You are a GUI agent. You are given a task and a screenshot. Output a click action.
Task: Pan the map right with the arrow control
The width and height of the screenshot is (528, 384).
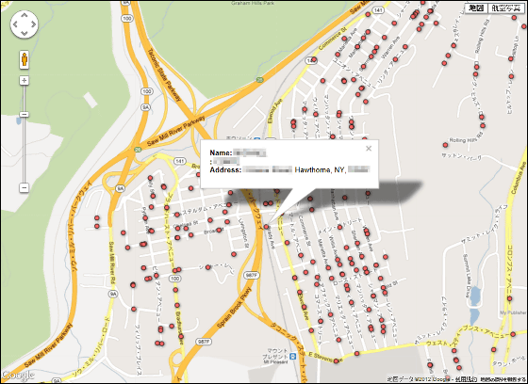(33, 24)
